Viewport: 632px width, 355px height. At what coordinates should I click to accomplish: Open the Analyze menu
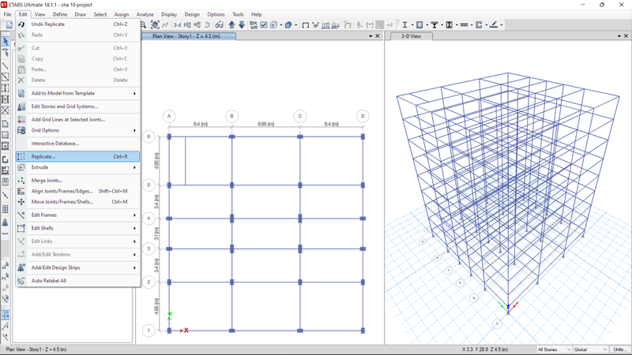(x=145, y=14)
